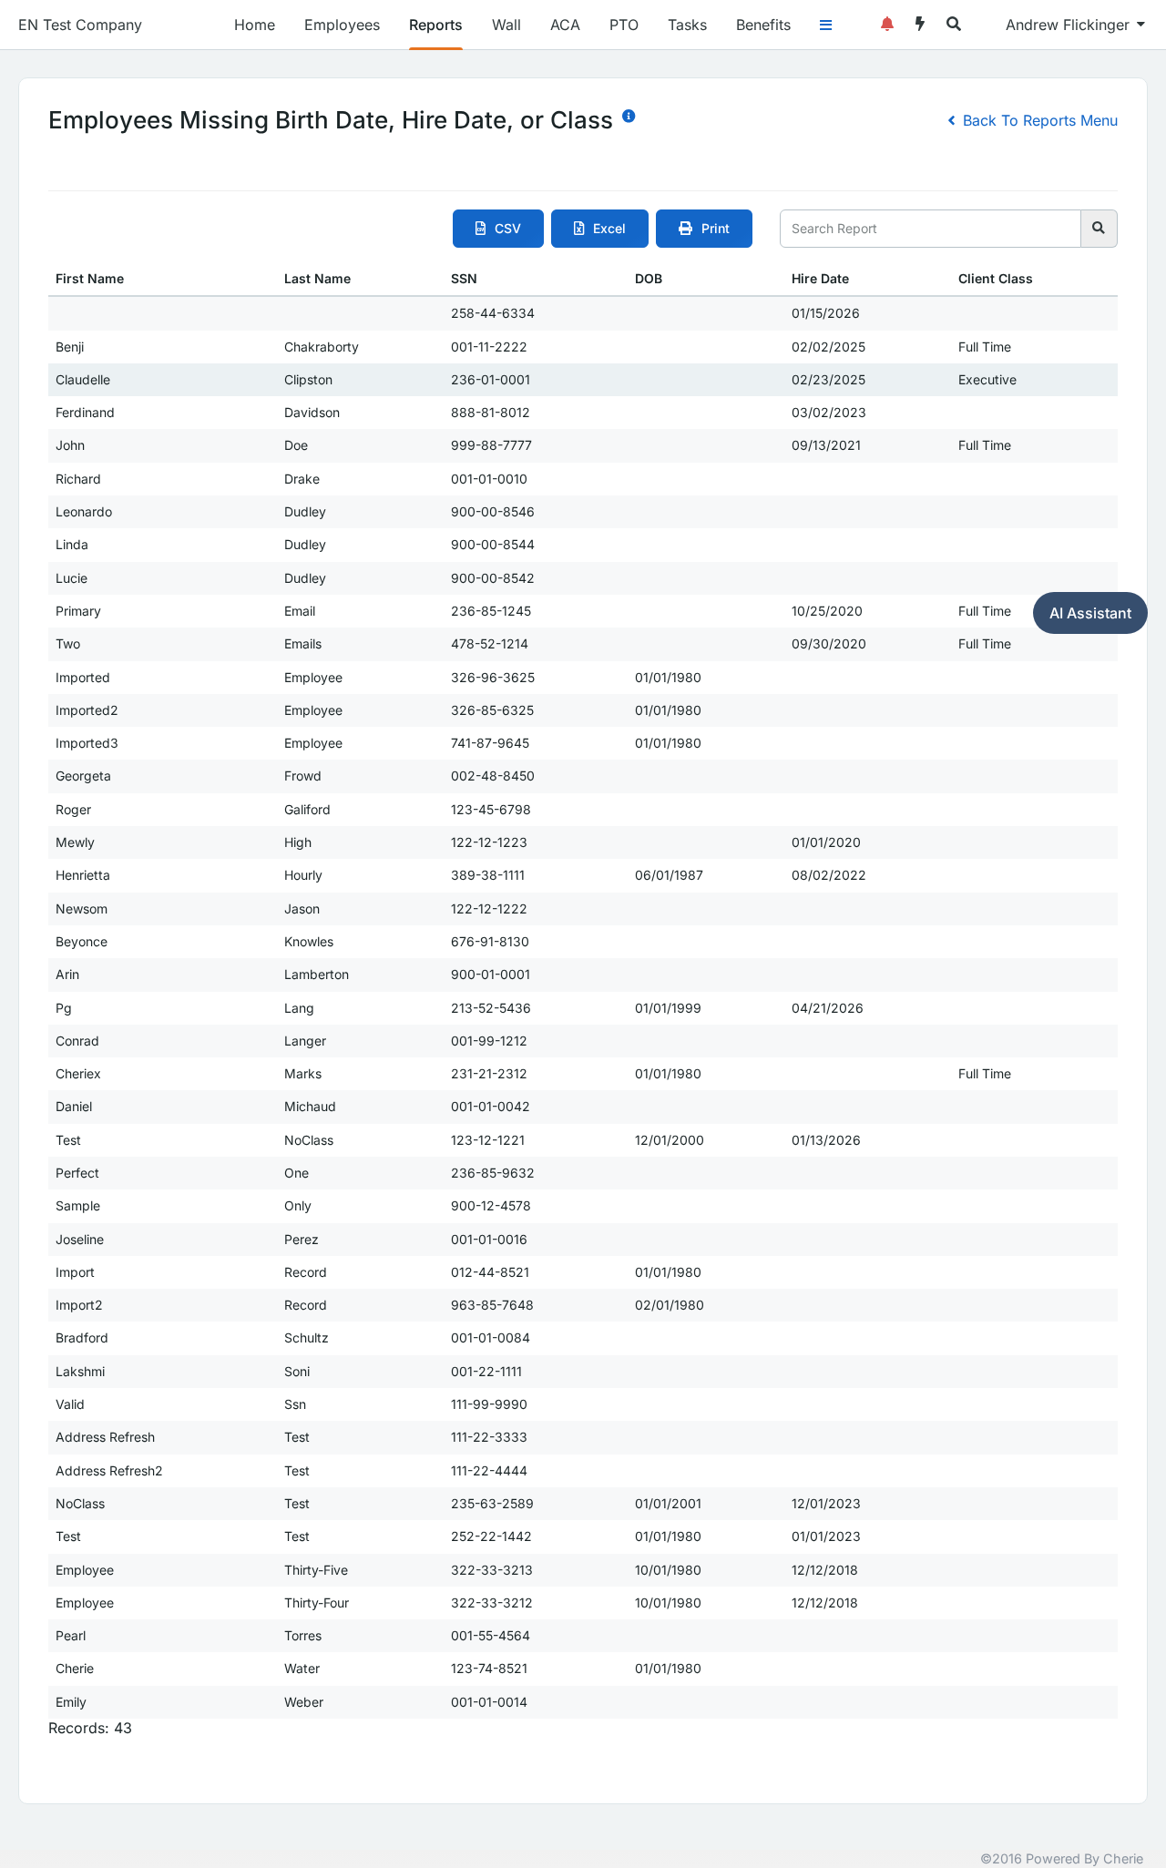
Task: Print the report
Action: coord(704,229)
